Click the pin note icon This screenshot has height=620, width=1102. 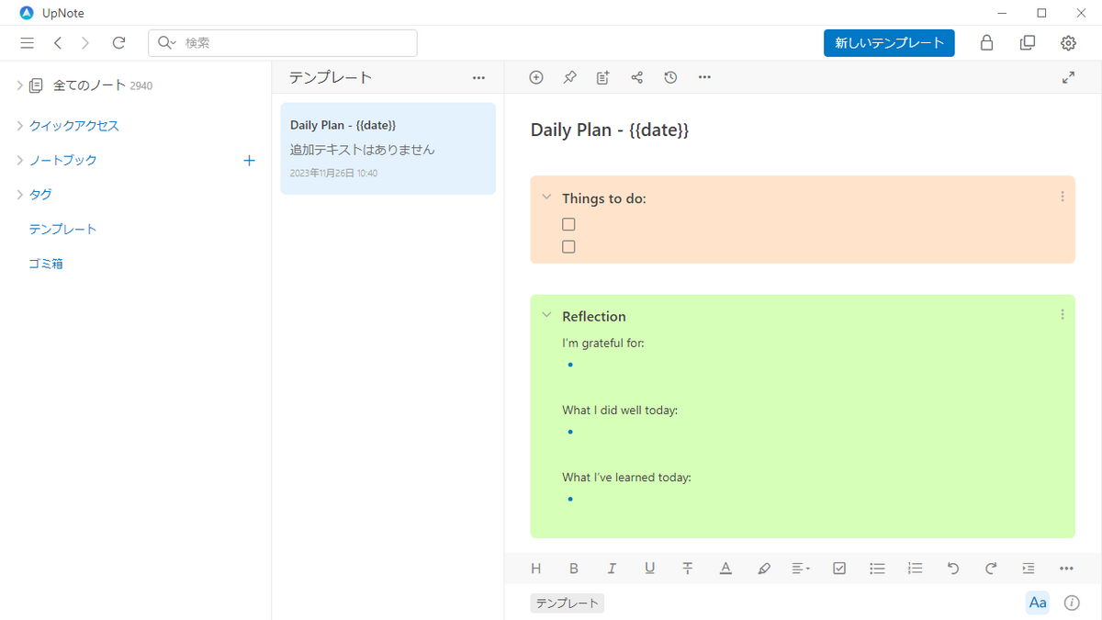[569, 78]
